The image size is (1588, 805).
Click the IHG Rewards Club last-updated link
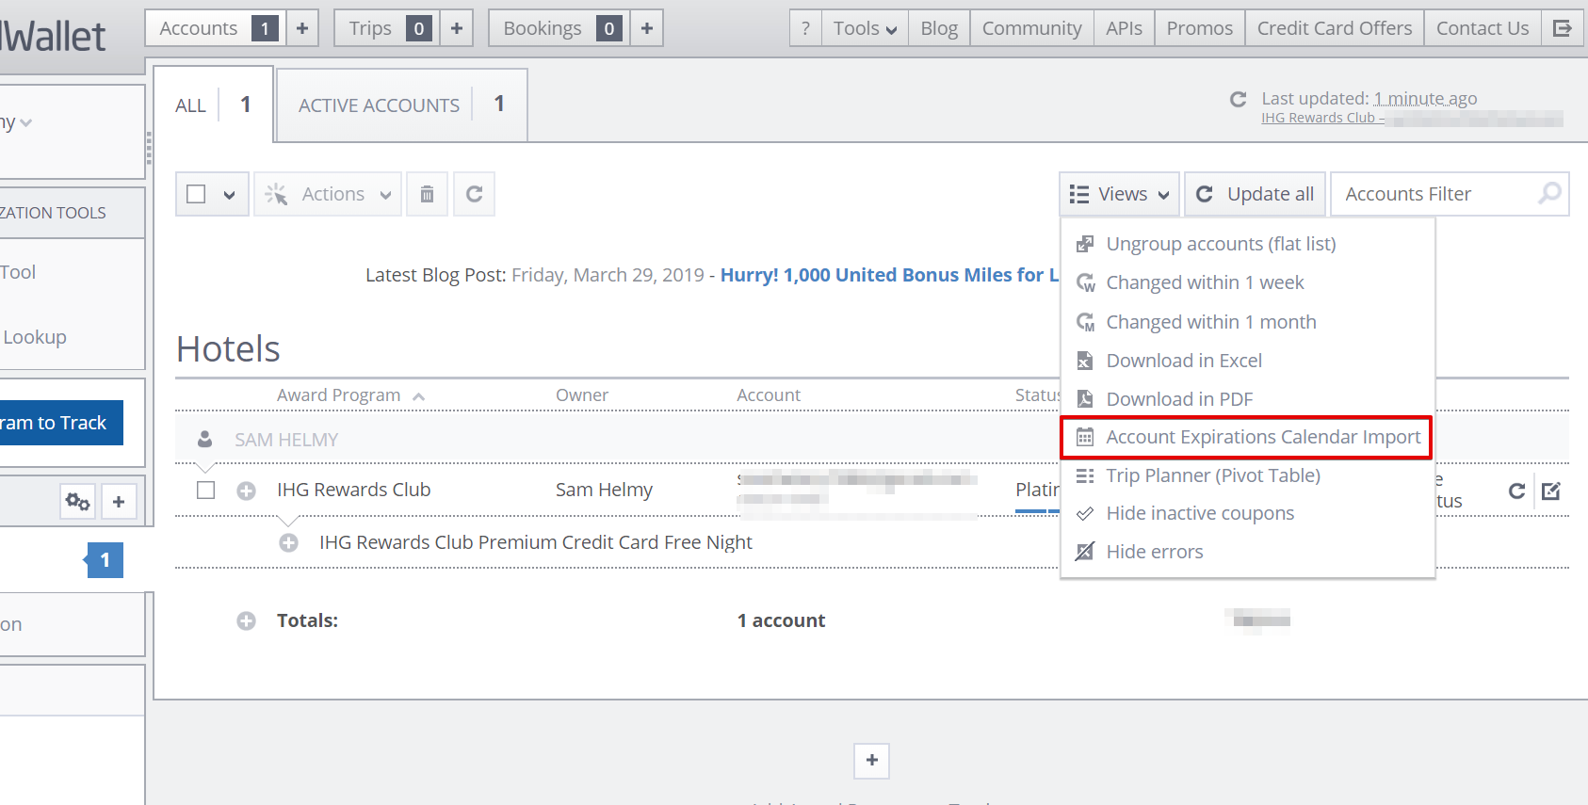tap(1322, 118)
